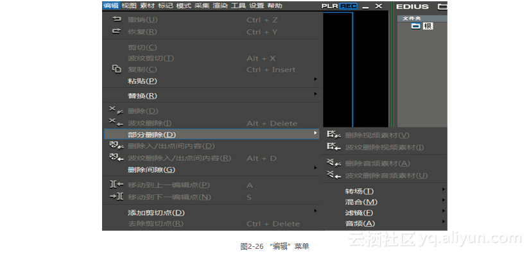Click the undo arrow icon

coord(116,19)
